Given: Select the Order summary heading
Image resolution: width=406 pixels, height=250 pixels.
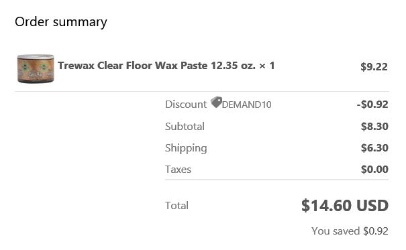Looking at the screenshot, I should point(61,22).
